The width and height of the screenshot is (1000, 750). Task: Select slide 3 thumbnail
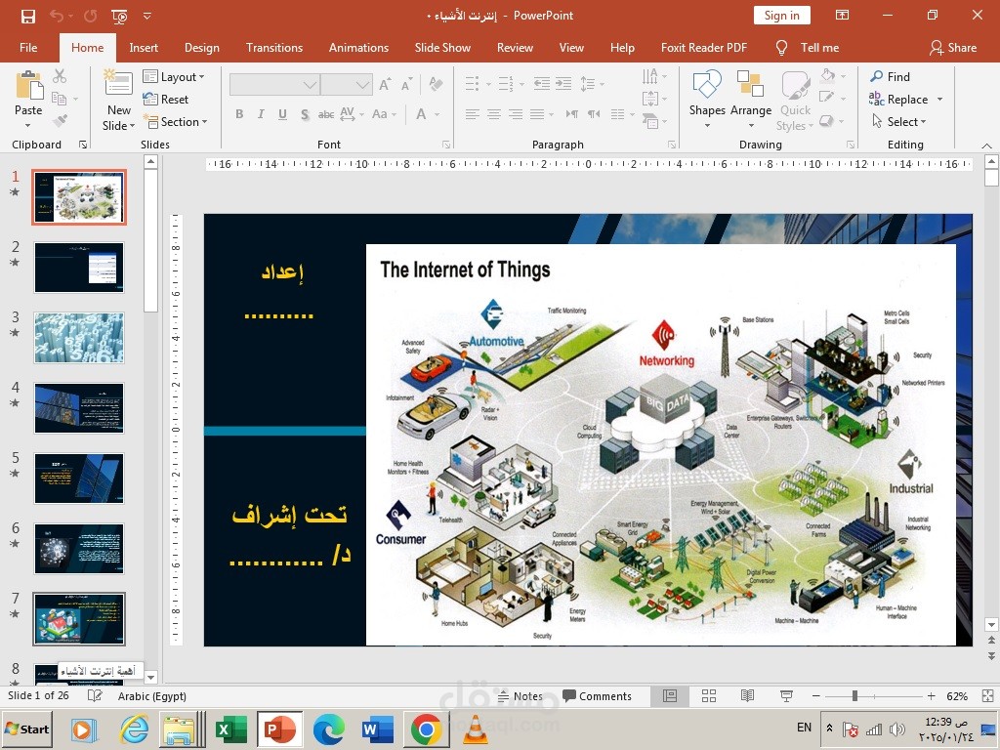pos(79,337)
